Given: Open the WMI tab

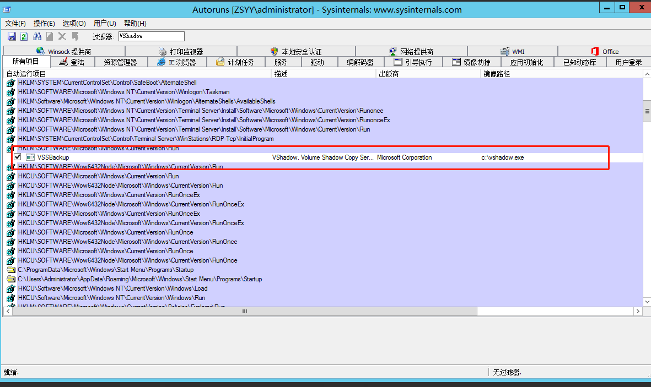Looking at the screenshot, I should tap(513, 51).
